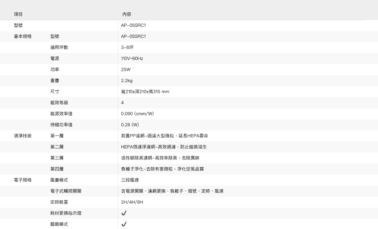Select the 內容 column header
Viewport: 378px width, 229px height.
click(x=127, y=14)
